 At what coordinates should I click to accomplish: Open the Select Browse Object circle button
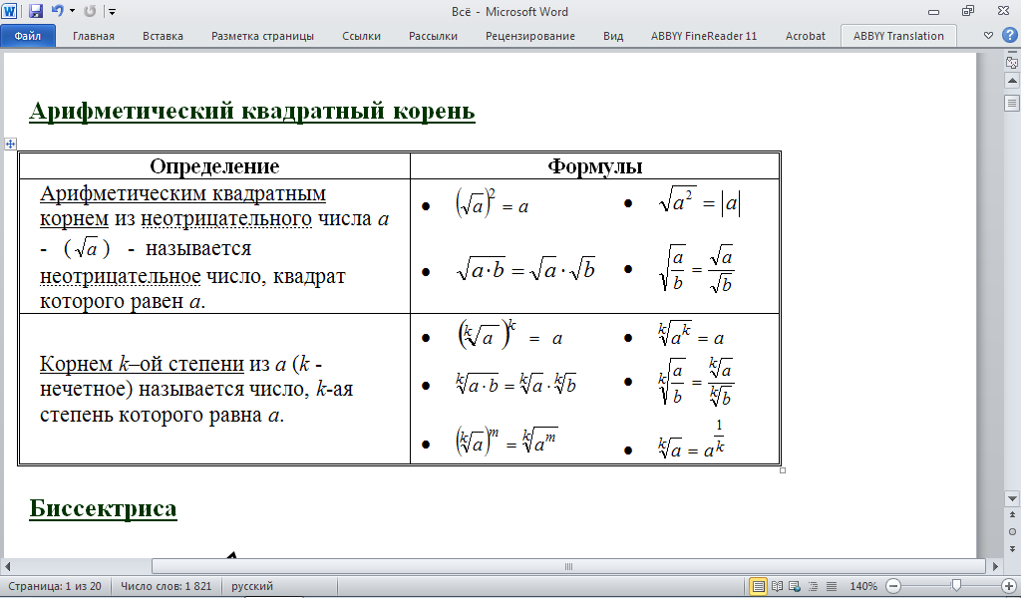point(1012,531)
